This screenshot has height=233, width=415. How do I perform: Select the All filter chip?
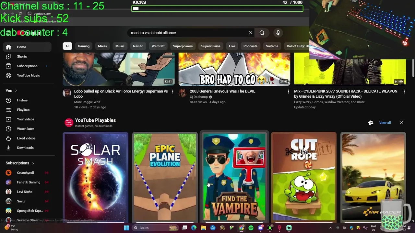pos(67,46)
